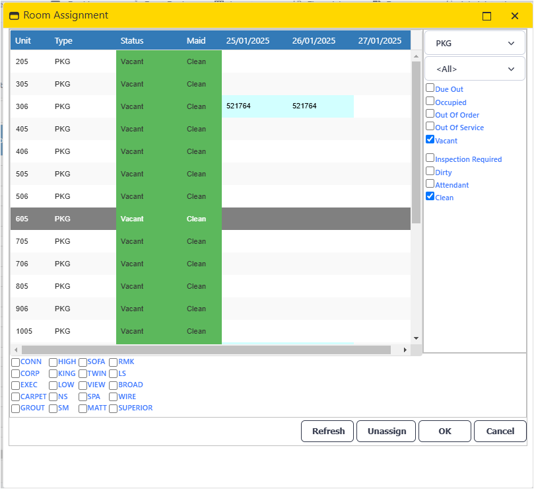Select unit 305 row
534x489 pixels.
pyautogui.click(x=211, y=84)
